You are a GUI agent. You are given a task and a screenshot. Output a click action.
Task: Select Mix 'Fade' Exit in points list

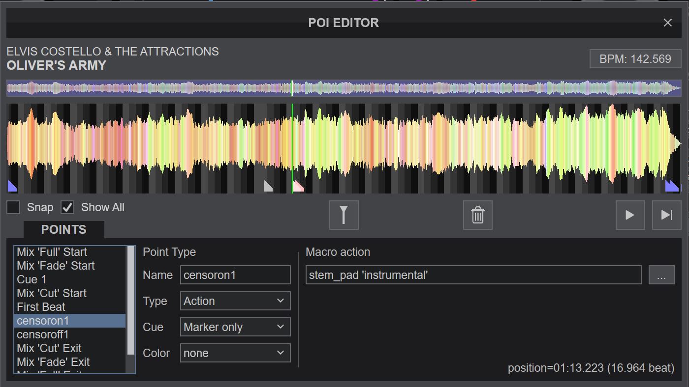tap(70, 362)
